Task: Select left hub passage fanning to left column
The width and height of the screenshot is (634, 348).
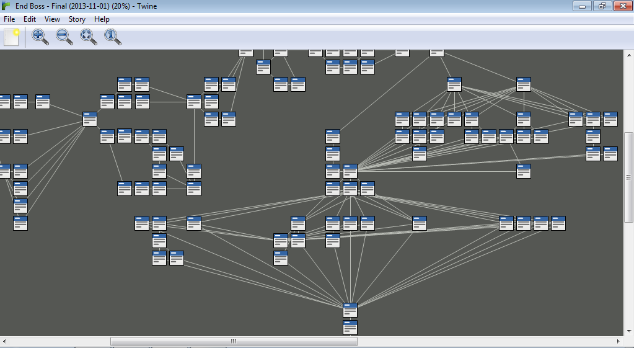Action: pyautogui.click(x=90, y=118)
